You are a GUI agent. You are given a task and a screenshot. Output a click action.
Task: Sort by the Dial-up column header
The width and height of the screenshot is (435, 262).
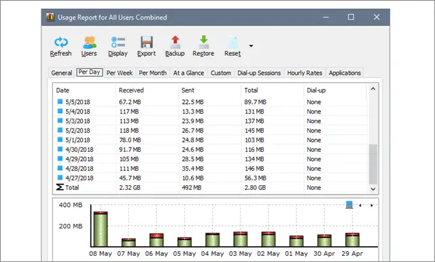[335, 91]
